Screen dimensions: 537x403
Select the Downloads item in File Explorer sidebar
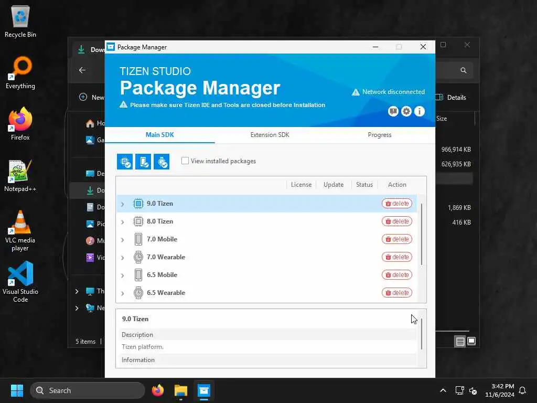point(88,190)
